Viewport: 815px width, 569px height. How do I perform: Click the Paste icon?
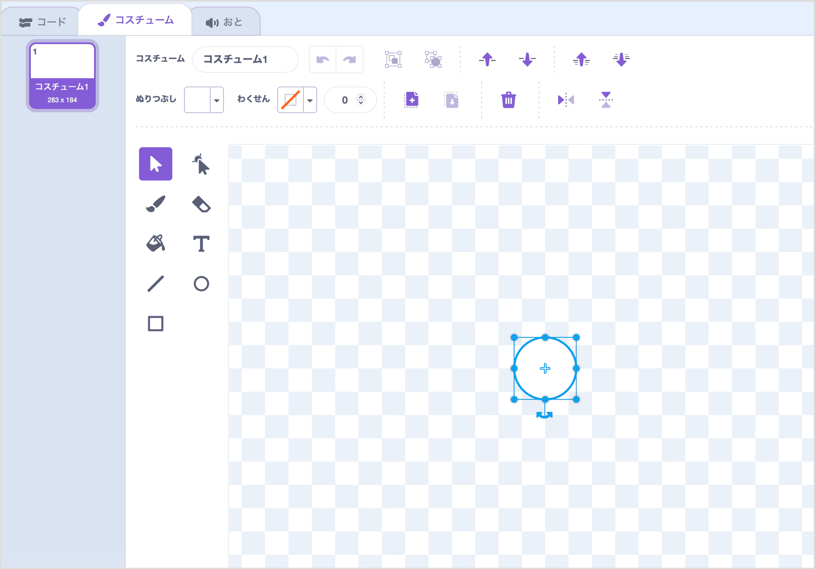tap(452, 100)
